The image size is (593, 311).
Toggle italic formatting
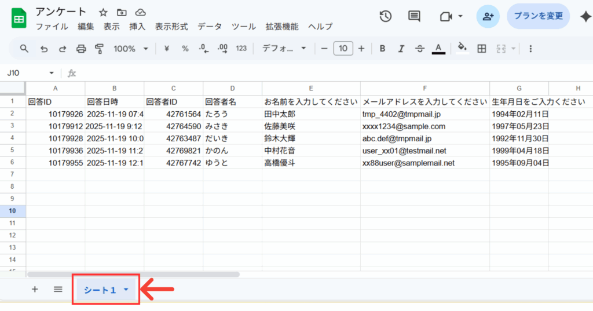pos(401,49)
